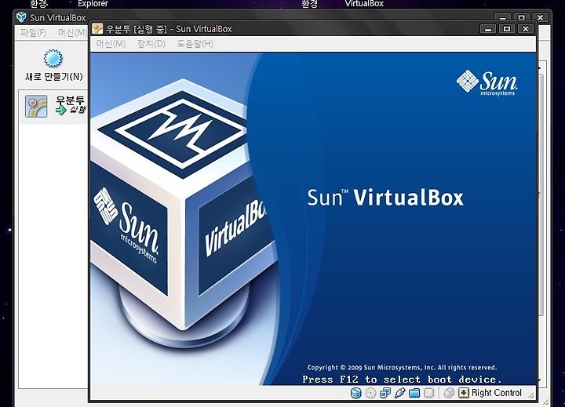
Task: Maximize the Sun VirtualBox manager window
Action: click(x=521, y=17)
